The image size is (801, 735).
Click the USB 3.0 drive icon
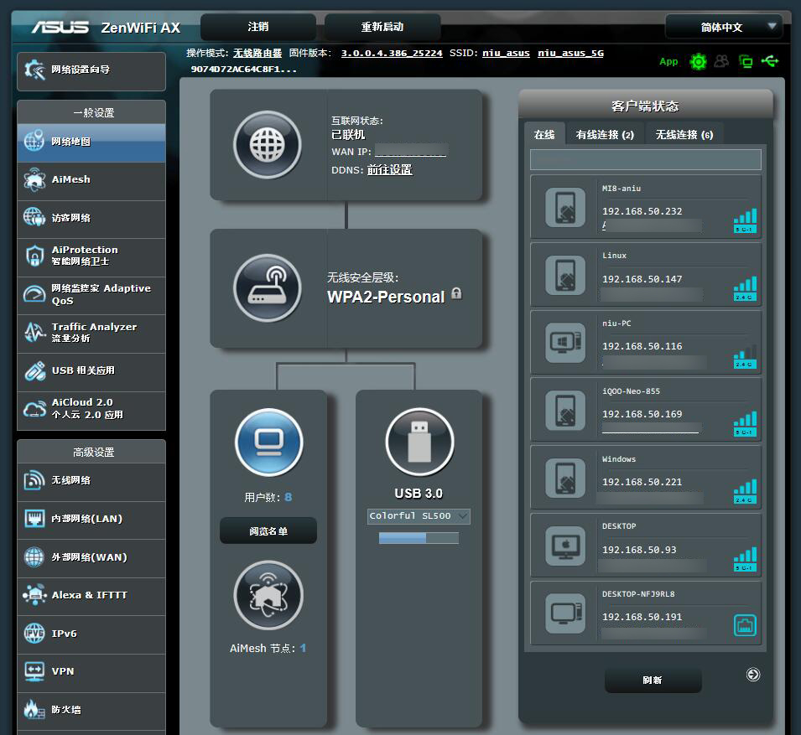[419, 442]
